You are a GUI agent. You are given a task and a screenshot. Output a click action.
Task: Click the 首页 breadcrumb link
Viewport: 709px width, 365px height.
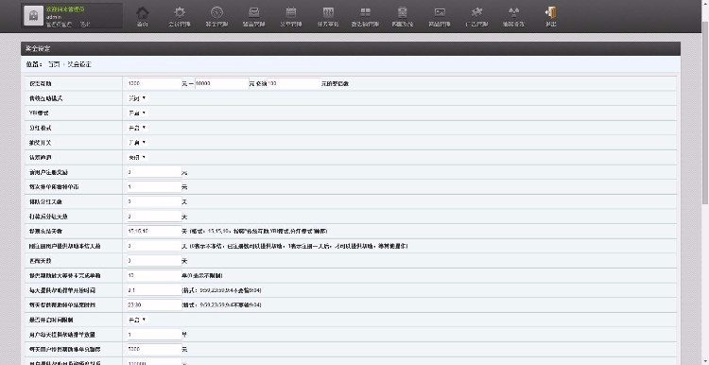coord(54,64)
